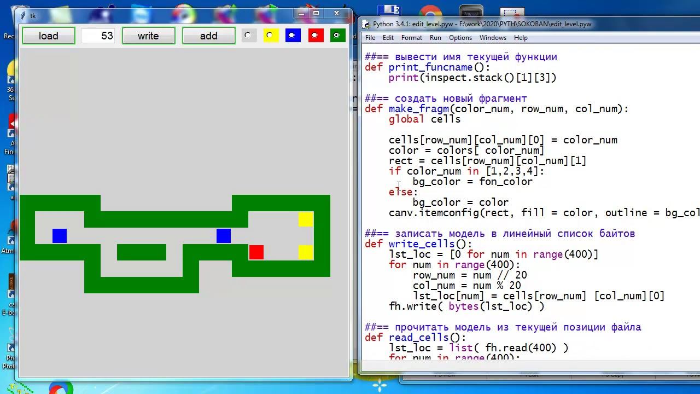Viewport: 700px width, 394px height.
Task: Click the Python icon in IDLE title bar
Action: pyautogui.click(x=366, y=24)
